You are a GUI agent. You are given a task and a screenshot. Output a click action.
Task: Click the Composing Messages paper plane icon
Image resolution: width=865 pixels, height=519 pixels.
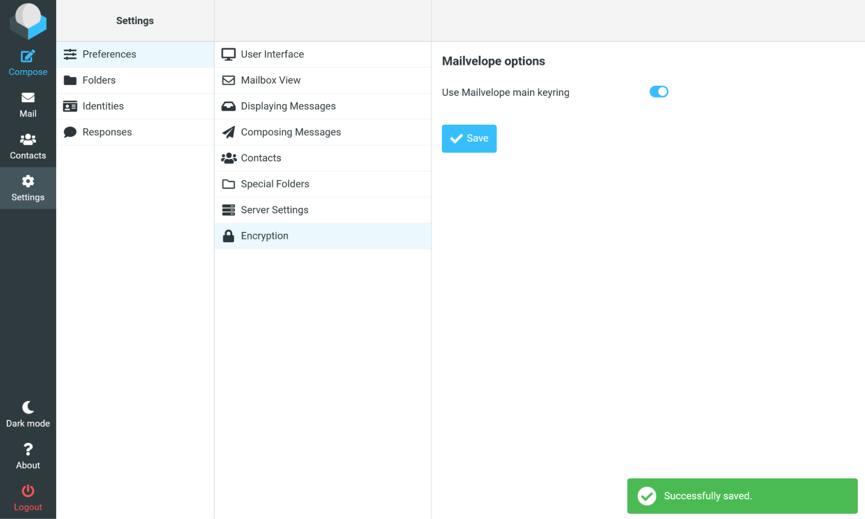[228, 132]
